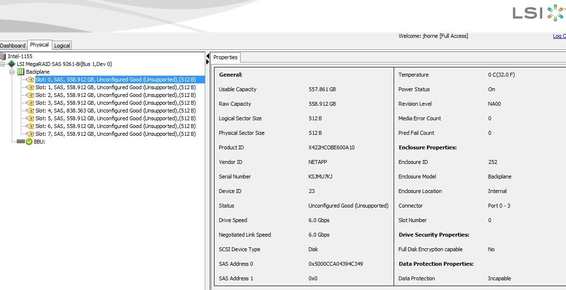Click the Slot 4 drive warning icon
The height and width of the screenshot is (290, 566).
[30, 111]
